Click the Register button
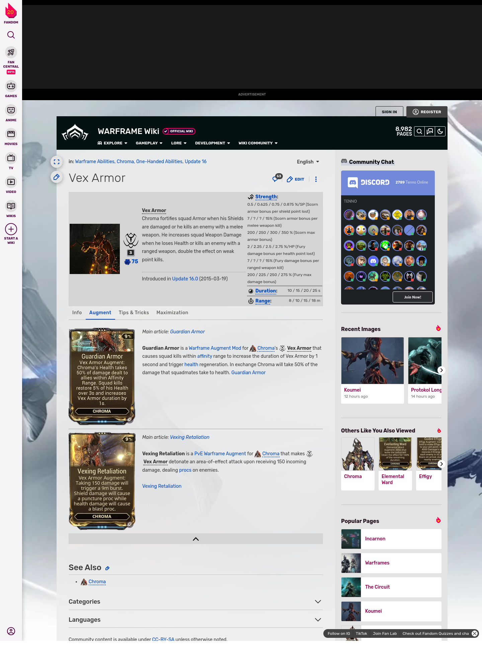 coord(427,112)
